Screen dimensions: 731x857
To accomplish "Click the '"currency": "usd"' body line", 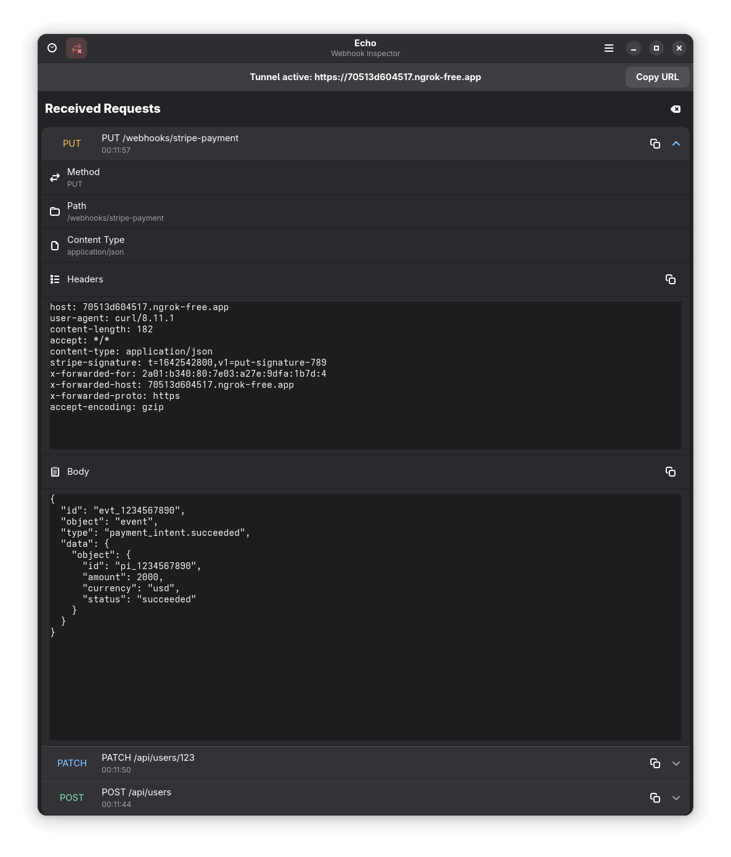I will tap(131, 588).
